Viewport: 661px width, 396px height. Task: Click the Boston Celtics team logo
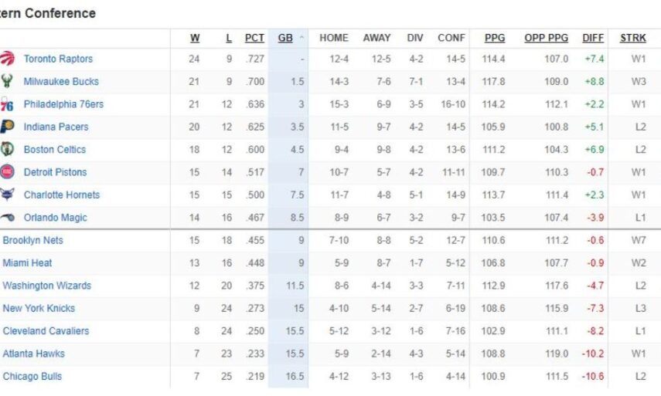pos(8,149)
